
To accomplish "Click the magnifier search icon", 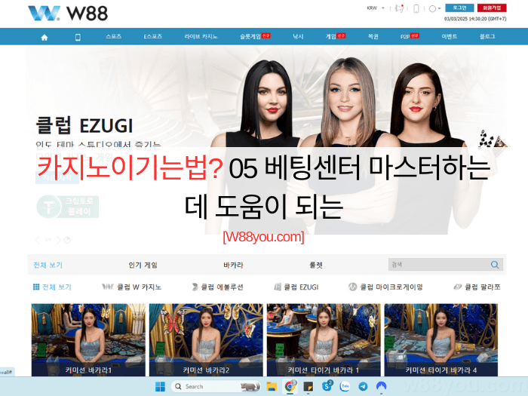I will pyautogui.click(x=495, y=265).
